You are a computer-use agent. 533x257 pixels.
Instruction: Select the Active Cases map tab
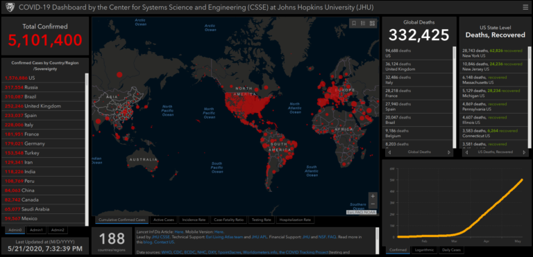click(x=164, y=220)
